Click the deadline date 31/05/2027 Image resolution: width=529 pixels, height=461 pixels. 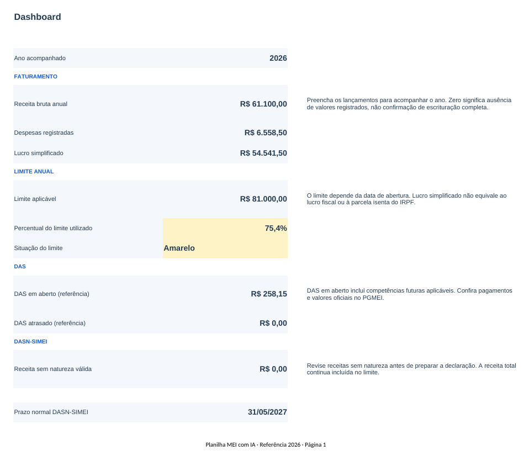267,412
